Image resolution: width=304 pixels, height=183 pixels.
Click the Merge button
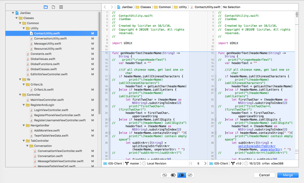point(288,175)
